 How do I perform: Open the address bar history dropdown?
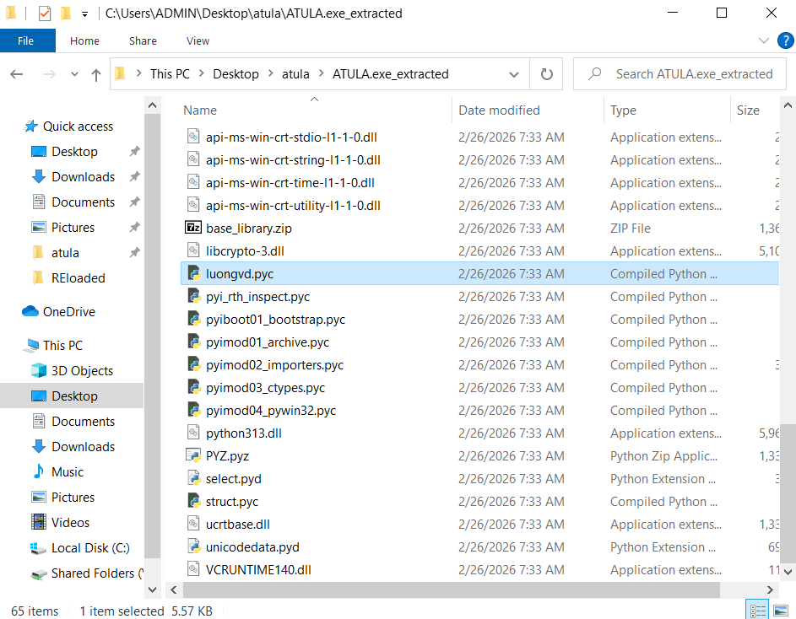[514, 74]
